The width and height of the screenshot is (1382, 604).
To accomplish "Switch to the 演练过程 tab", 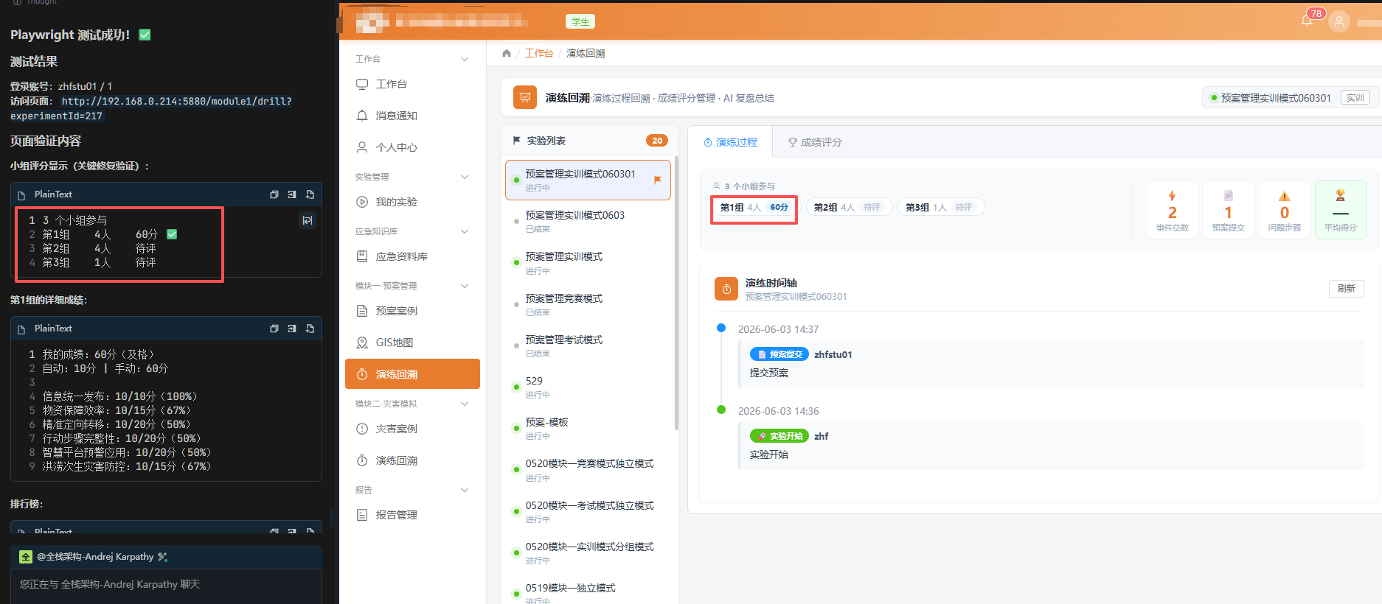I will pyautogui.click(x=730, y=142).
